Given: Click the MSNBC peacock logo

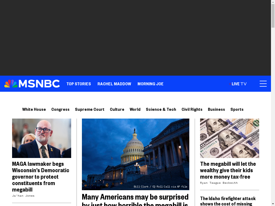Looking at the screenshot, I should 32,84.
